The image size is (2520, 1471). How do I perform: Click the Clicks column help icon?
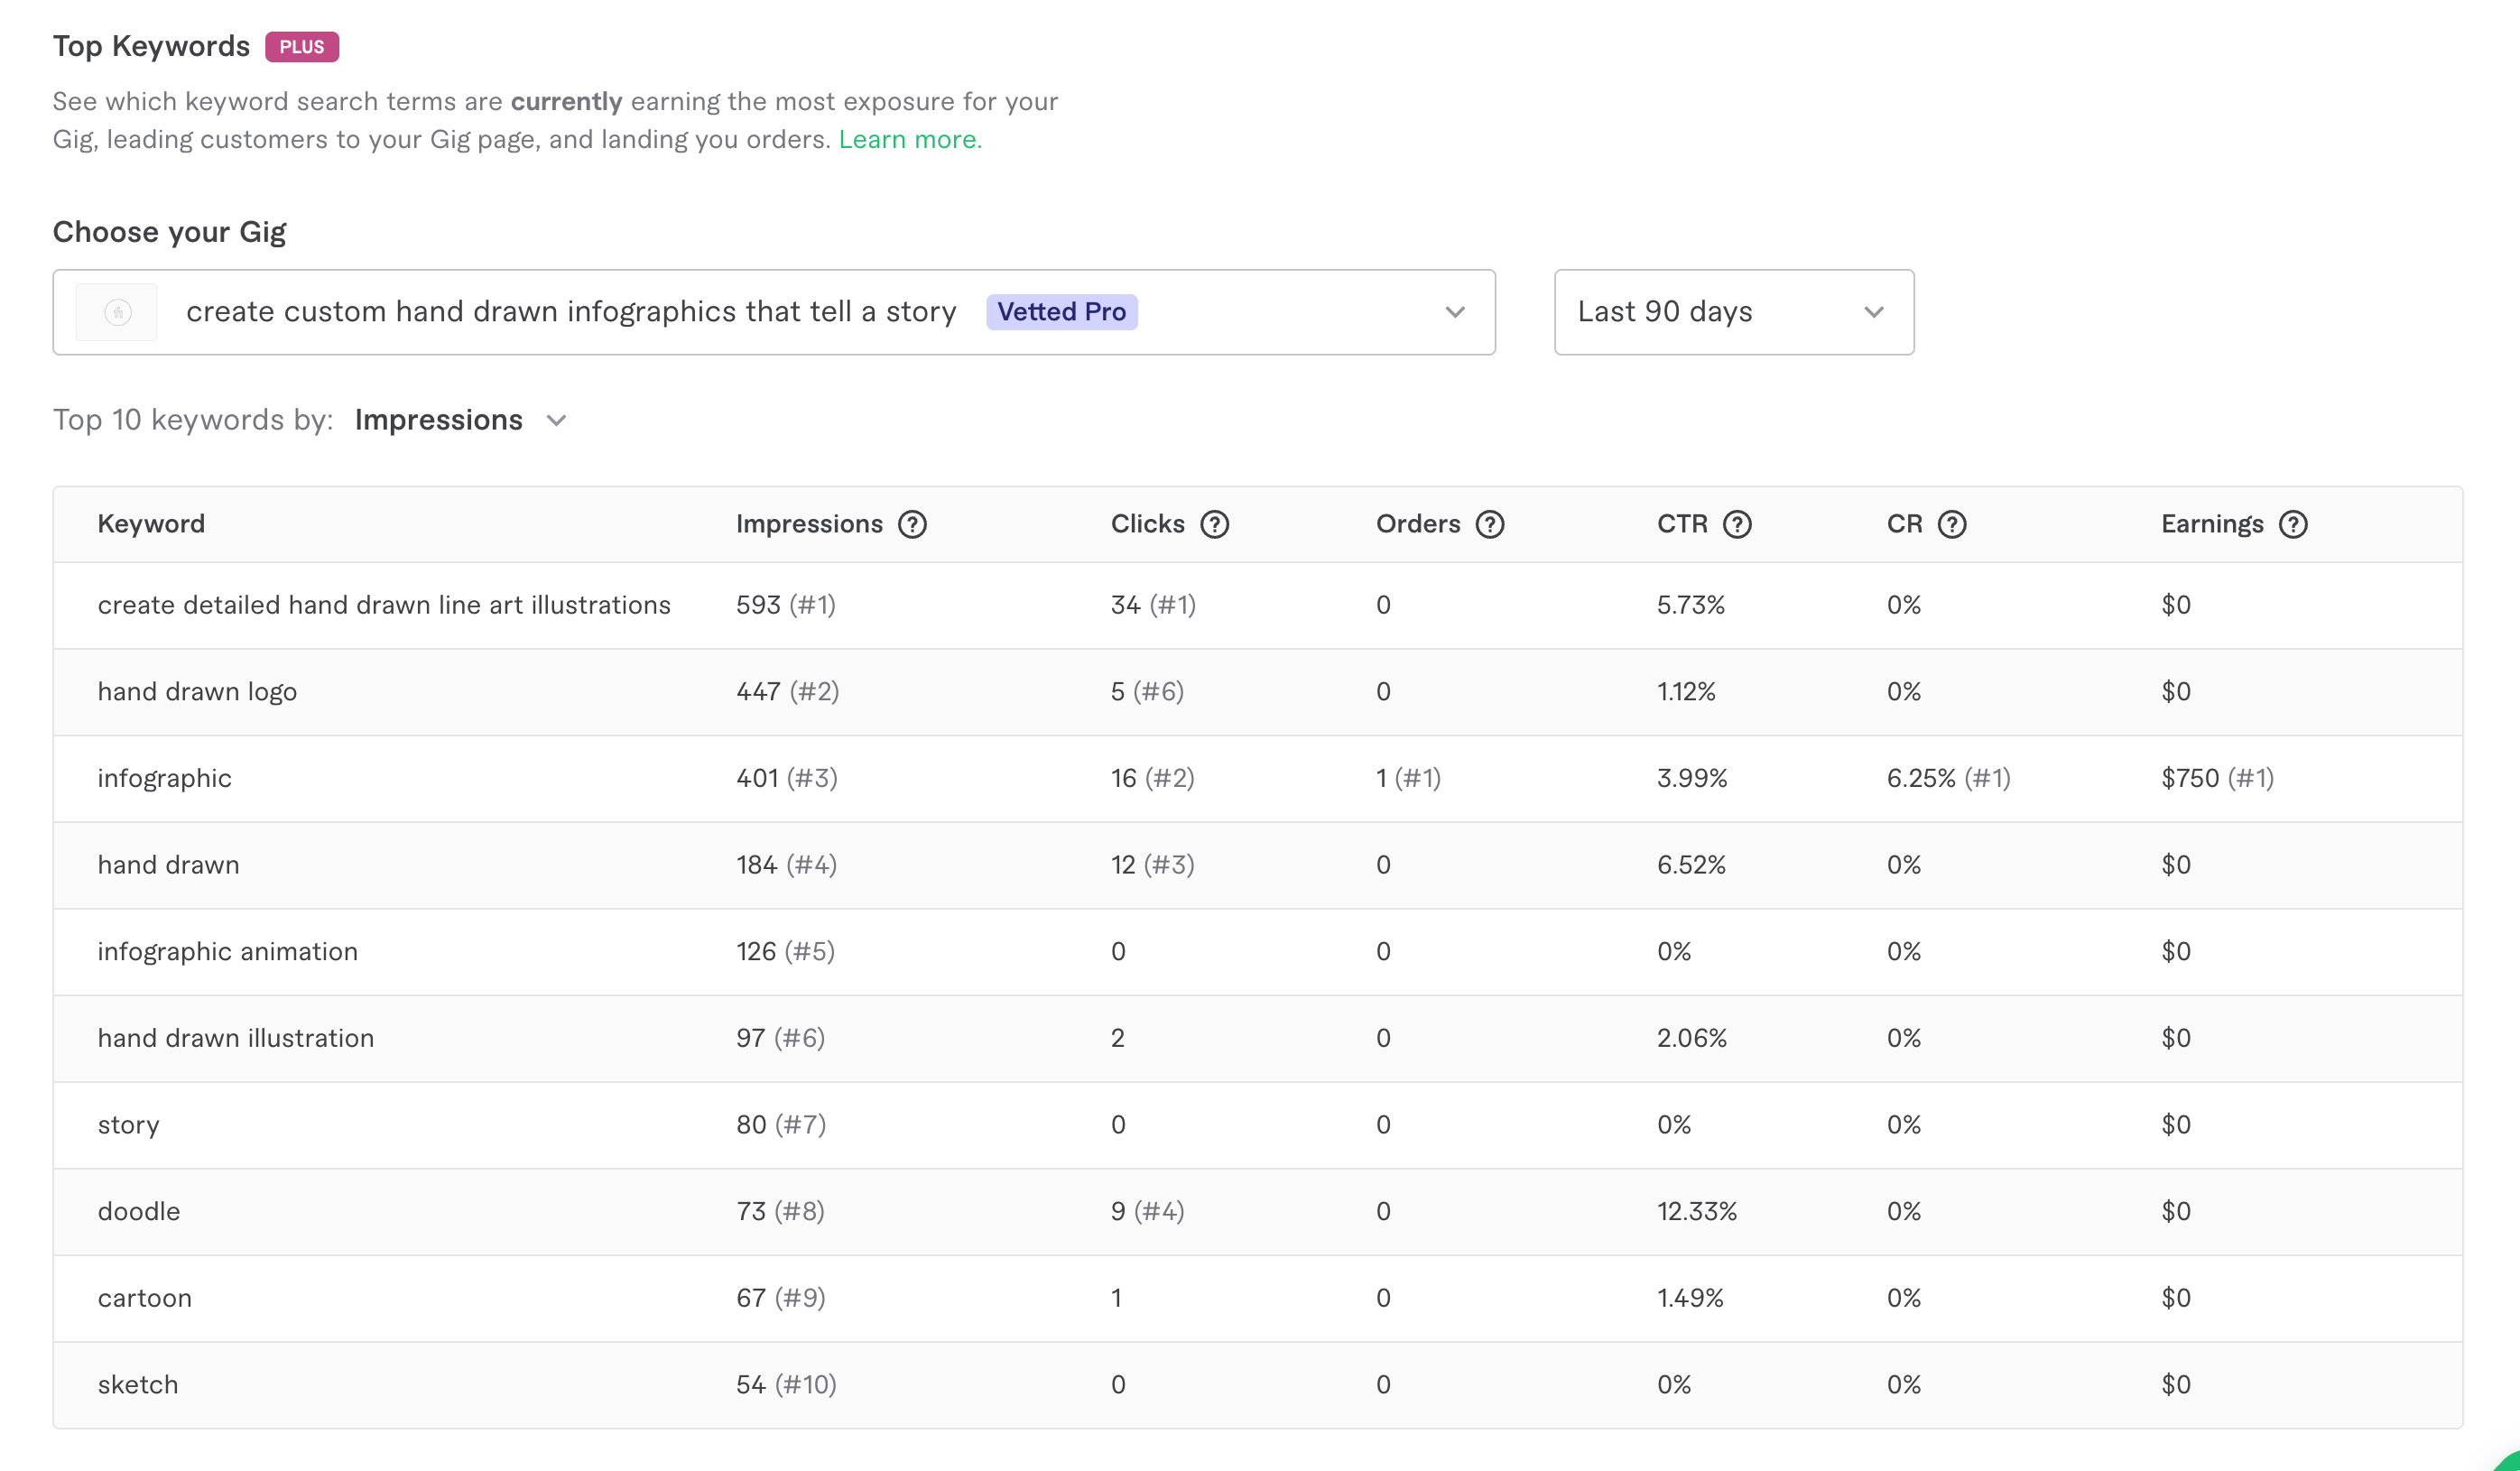point(1214,524)
